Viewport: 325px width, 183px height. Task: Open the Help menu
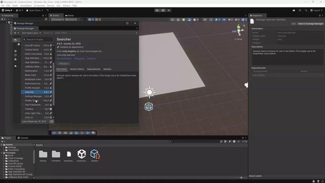pyautogui.click(x=75, y=6)
